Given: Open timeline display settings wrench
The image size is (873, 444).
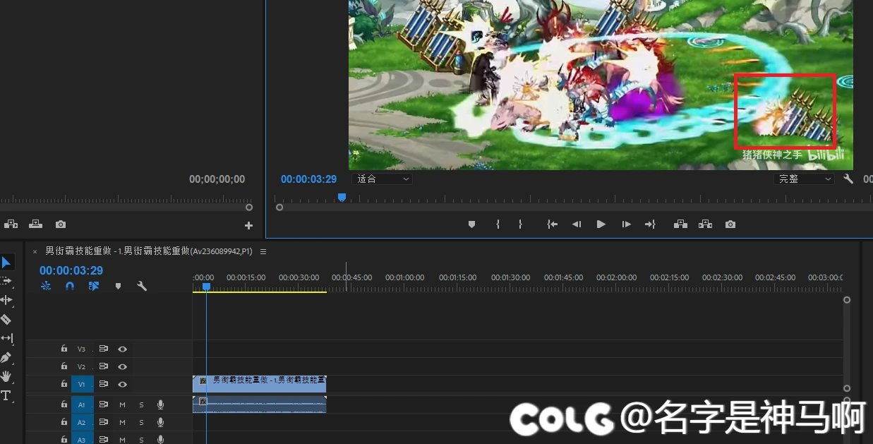Looking at the screenshot, I should pyautogui.click(x=142, y=286).
